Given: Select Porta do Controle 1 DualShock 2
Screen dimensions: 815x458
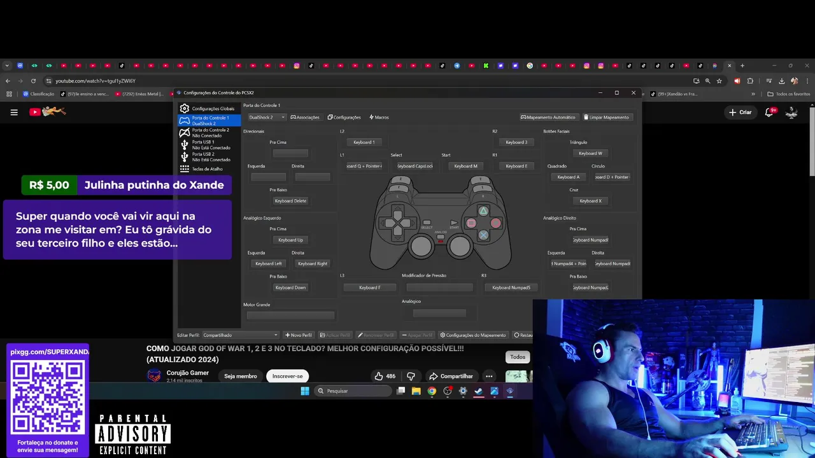Looking at the screenshot, I should (x=208, y=120).
